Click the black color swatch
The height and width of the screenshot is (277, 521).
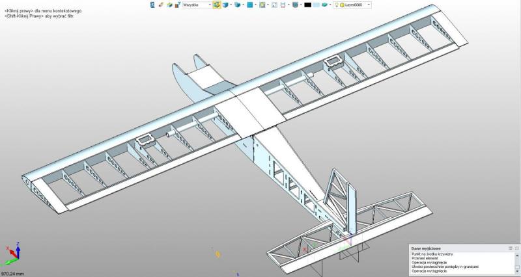pos(306,5)
